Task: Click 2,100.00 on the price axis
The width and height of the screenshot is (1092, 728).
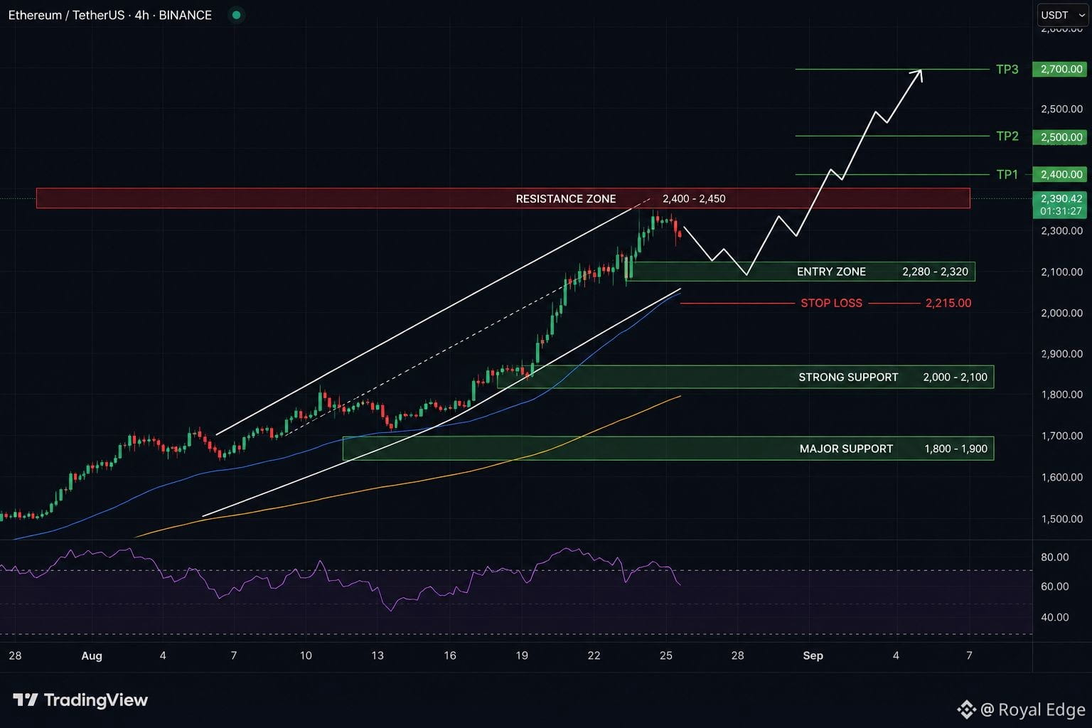Action: tap(1061, 272)
